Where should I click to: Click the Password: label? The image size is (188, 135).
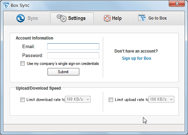tap(33, 55)
